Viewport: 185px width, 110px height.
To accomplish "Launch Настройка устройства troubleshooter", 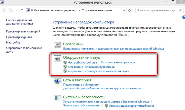I will pyautogui.click(x=82, y=63).
